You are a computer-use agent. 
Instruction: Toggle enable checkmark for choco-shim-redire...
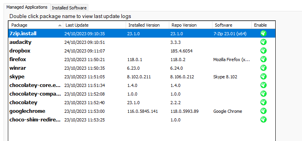coord(263,120)
